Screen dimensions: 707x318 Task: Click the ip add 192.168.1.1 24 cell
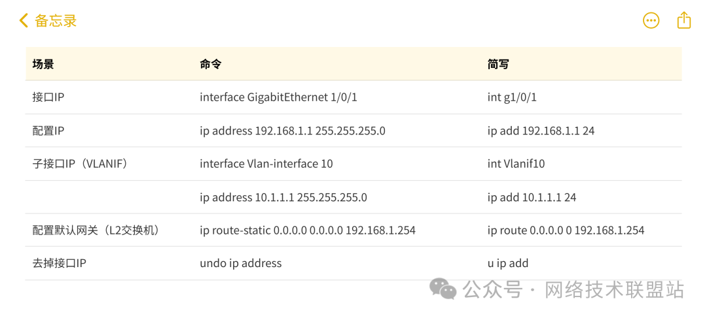(541, 131)
